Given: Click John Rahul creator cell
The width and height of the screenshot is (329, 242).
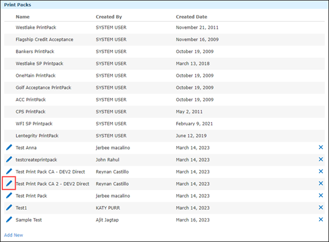Looking at the screenshot, I should pos(107,160).
